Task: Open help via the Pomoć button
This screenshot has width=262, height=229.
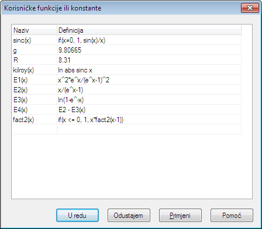Action: [232, 216]
